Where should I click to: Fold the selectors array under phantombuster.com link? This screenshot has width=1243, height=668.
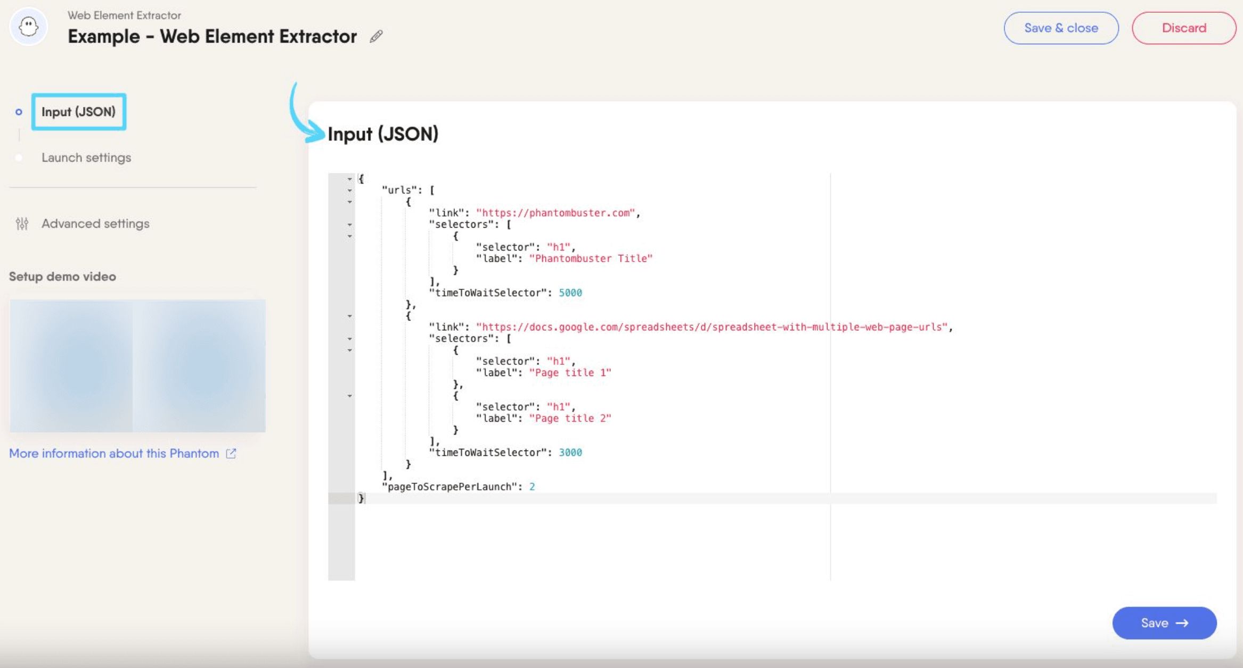pyautogui.click(x=349, y=224)
